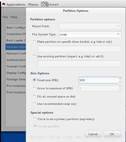126x142 pixels.
Task: Select Display Configuration in sidebar
Action: coord(16,73)
